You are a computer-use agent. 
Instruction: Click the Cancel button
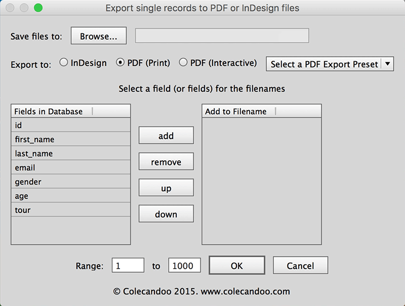300,265
